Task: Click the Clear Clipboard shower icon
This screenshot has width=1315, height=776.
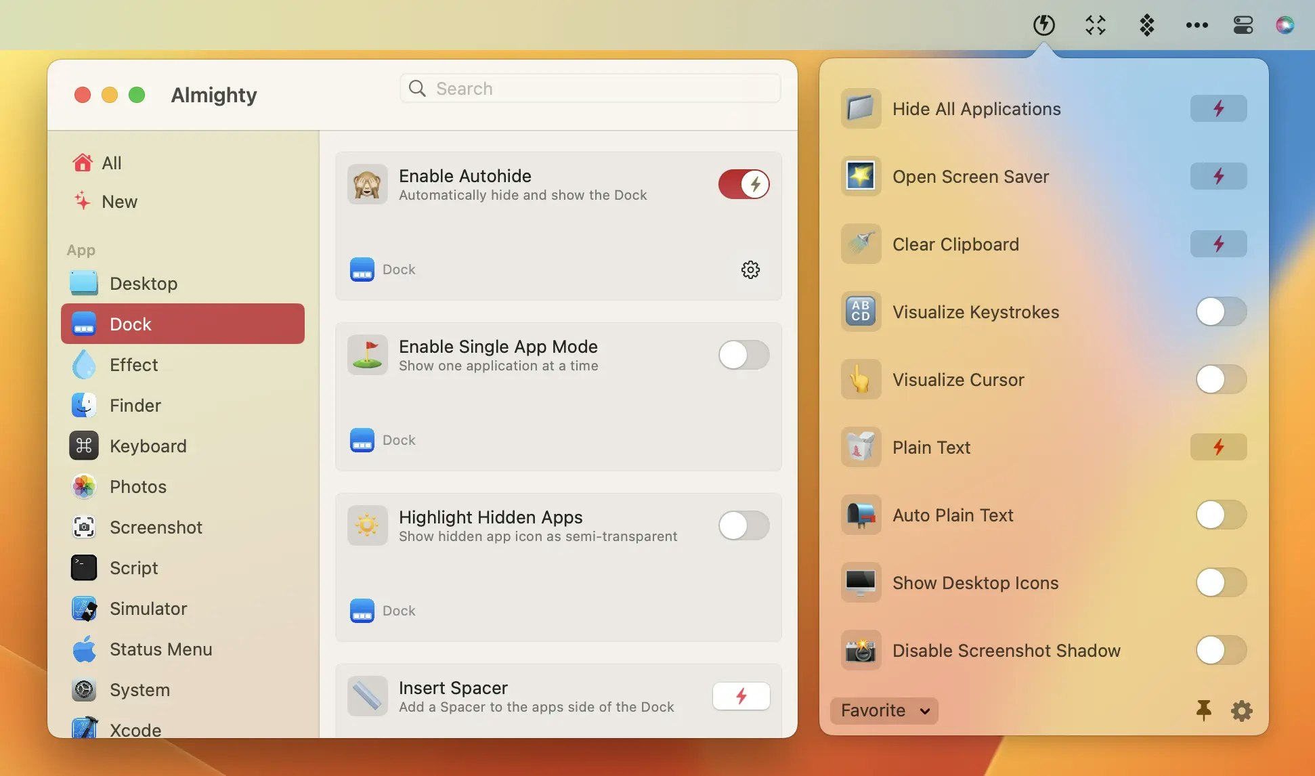Action: pos(861,244)
